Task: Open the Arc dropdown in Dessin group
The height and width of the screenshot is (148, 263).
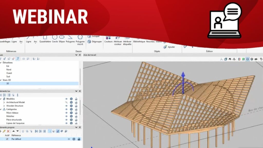Action: click(x=35, y=43)
